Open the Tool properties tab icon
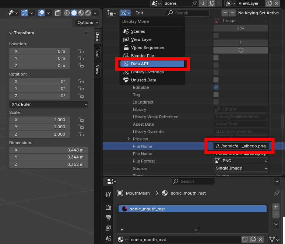This screenshot has height=244, width=285. tap(108, 194)
